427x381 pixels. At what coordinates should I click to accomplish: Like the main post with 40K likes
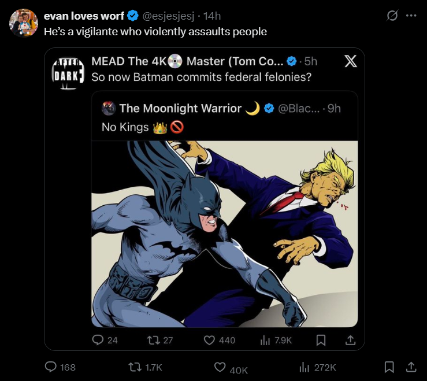(220, 367)
